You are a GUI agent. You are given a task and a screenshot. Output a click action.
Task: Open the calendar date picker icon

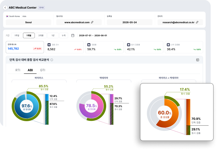tap(73, 36)
